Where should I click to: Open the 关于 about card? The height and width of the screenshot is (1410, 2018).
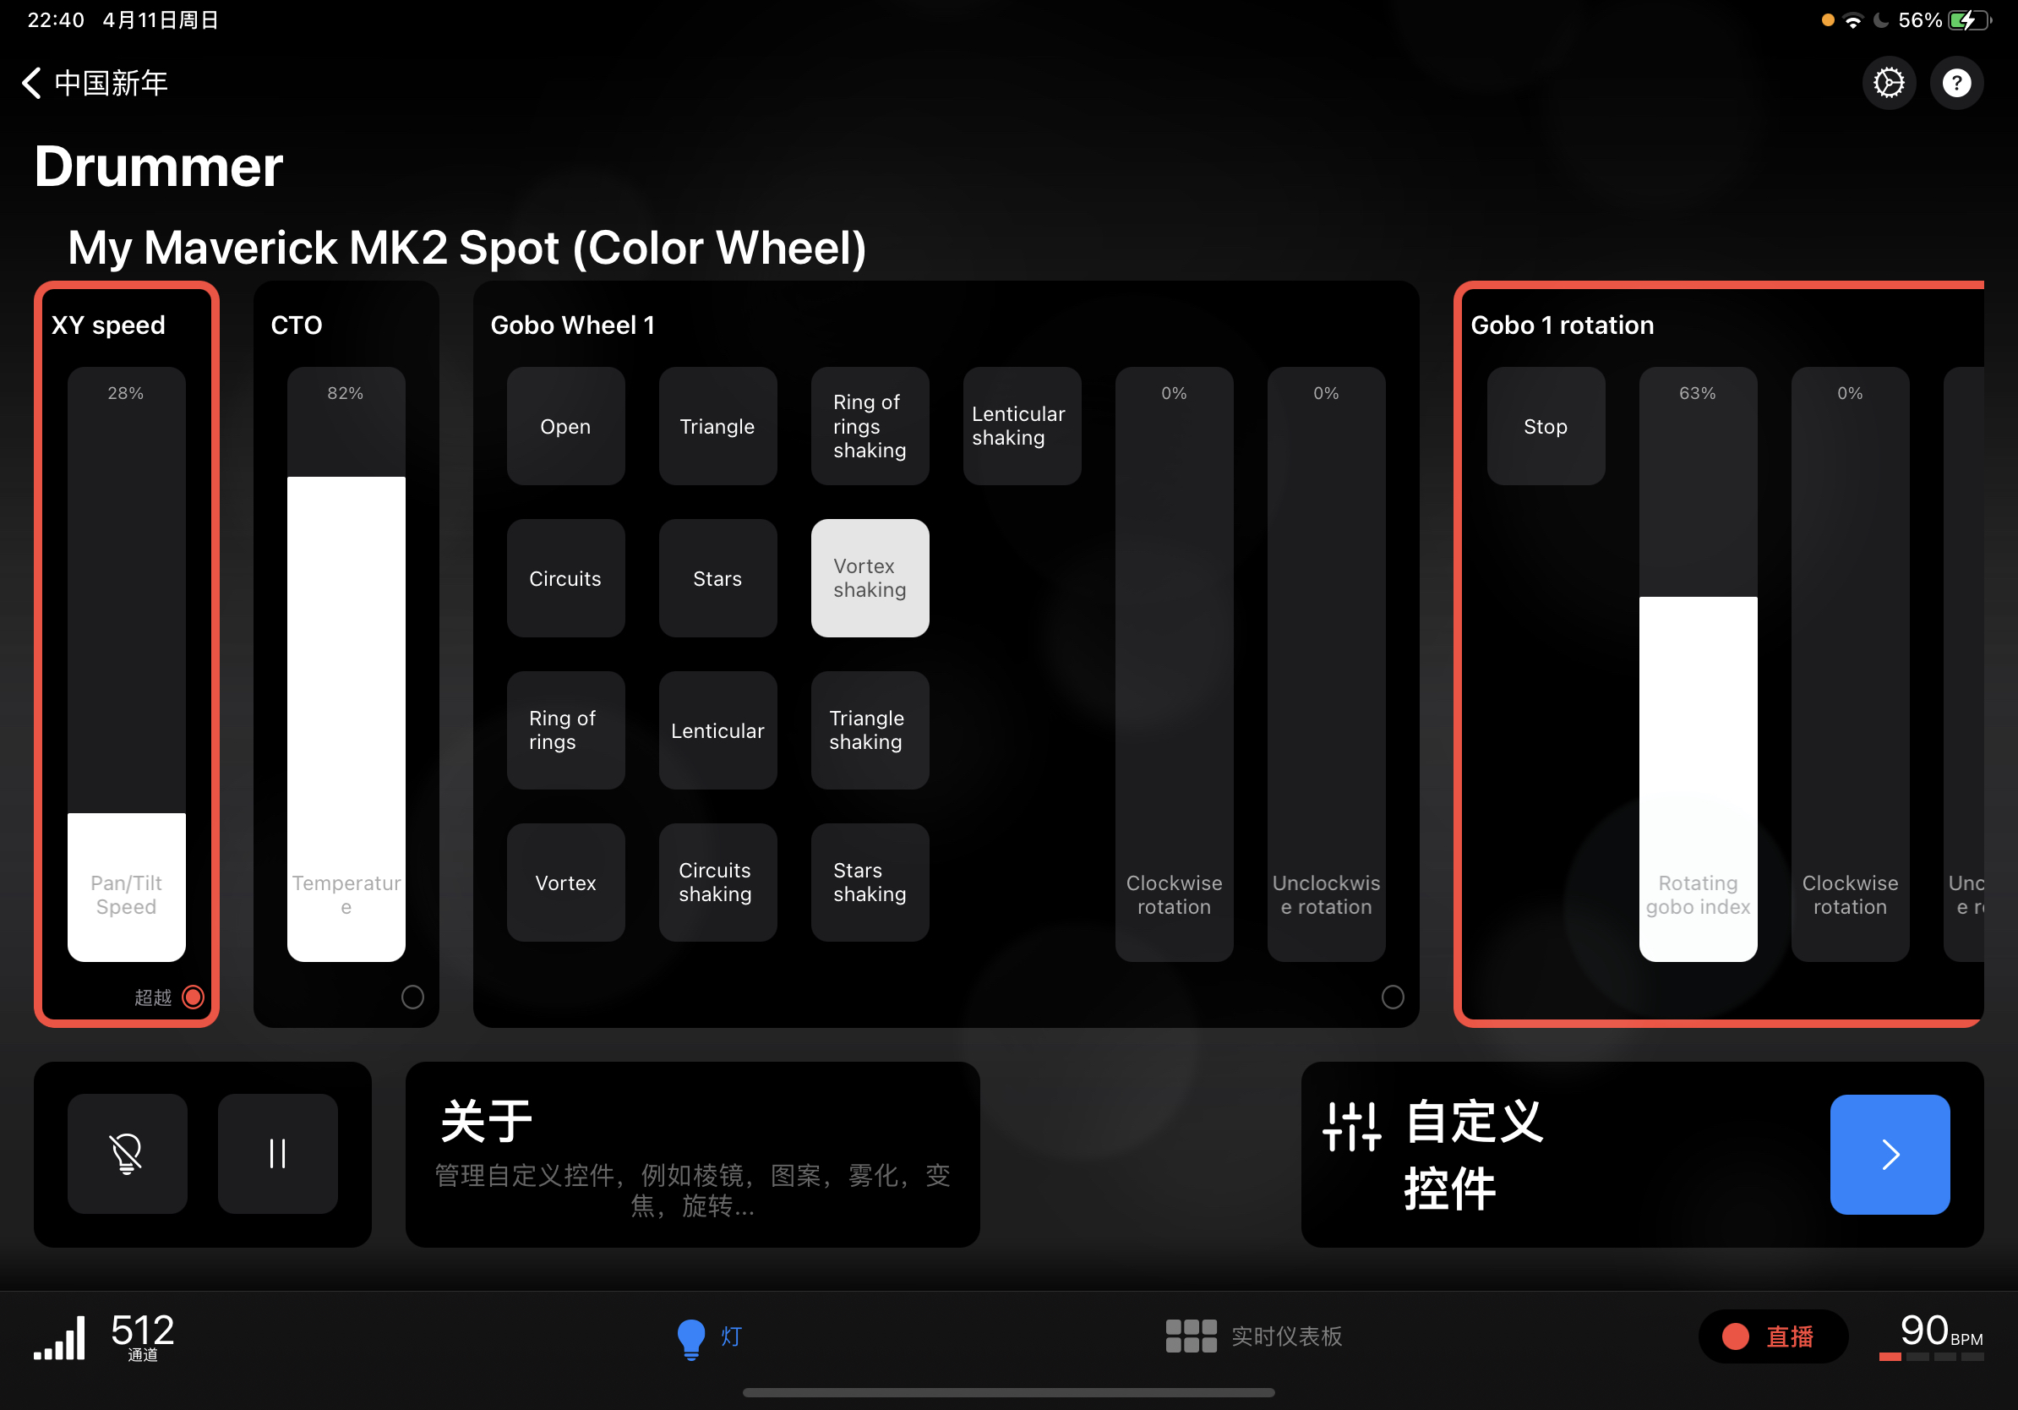click(693, 1154)
